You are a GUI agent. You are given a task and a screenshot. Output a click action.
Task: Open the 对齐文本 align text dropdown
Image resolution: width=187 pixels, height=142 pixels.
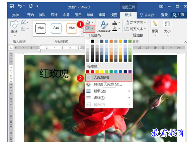point(135,29)
